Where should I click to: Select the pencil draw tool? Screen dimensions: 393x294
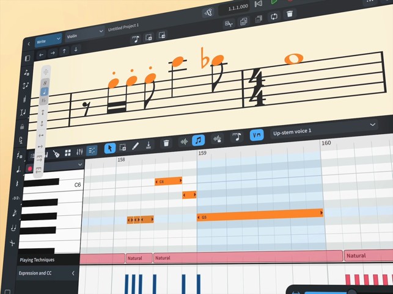[x=135, y=146]
